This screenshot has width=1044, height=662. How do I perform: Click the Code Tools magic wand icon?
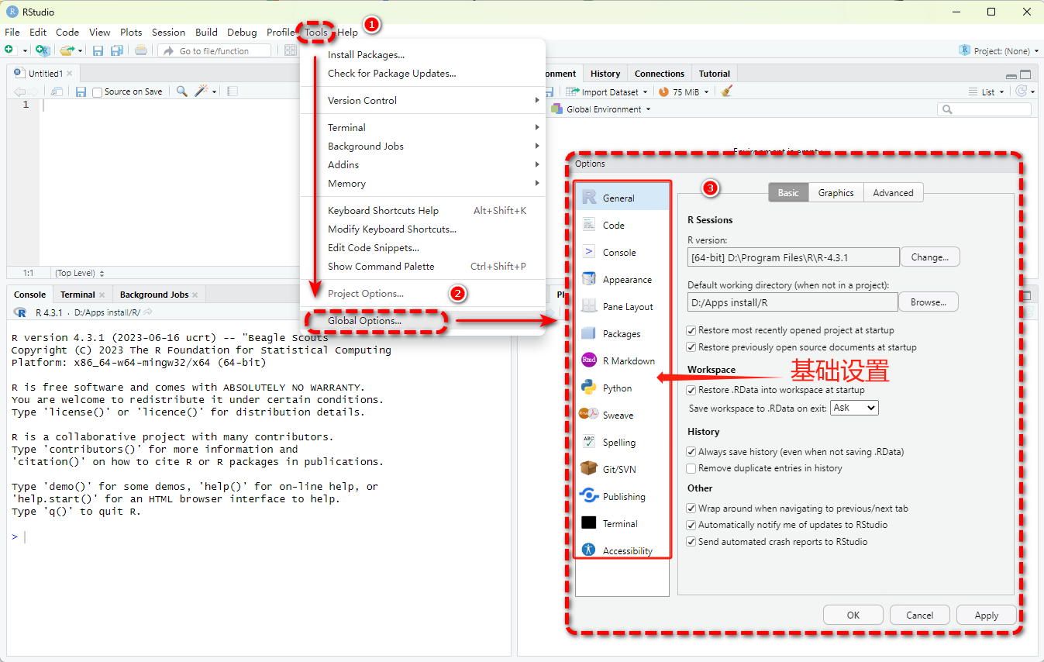[x=202, y=91]
